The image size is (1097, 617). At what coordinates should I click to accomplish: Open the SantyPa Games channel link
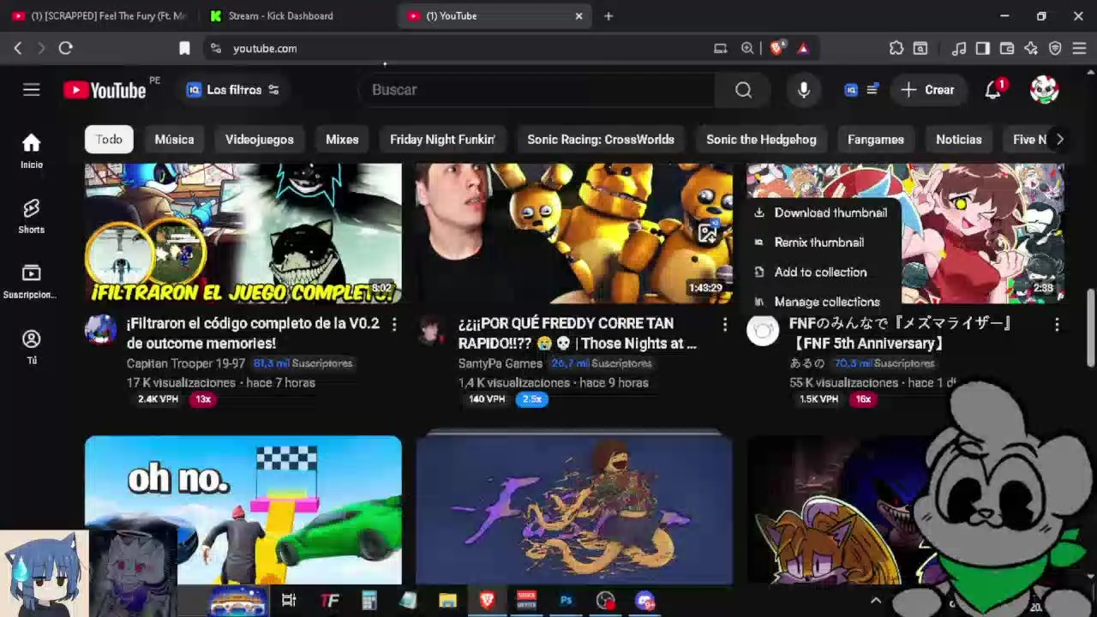click(501, 363)
